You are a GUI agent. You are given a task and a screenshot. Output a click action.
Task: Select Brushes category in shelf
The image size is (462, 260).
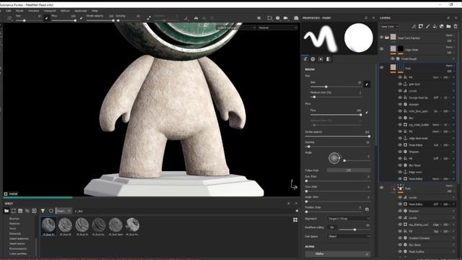click(x=14, y=218)
